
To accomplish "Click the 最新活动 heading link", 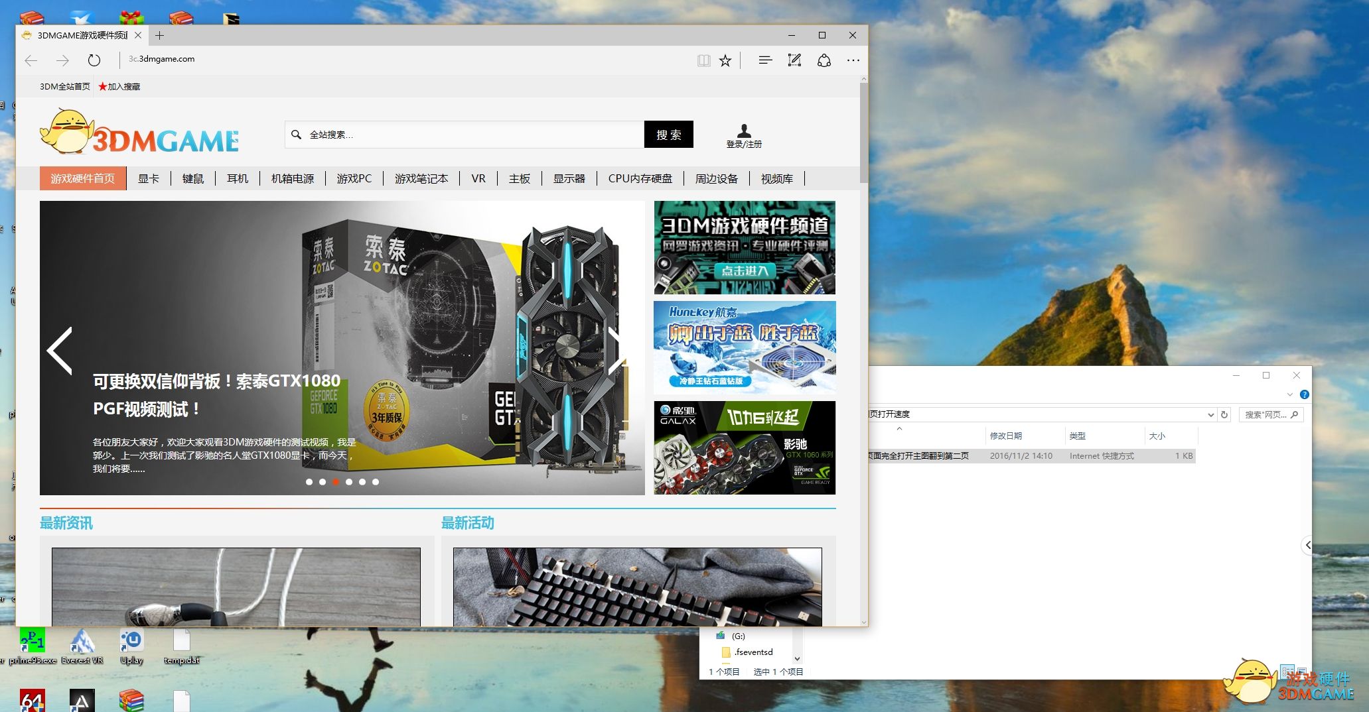I will click(x=468, y=523).
